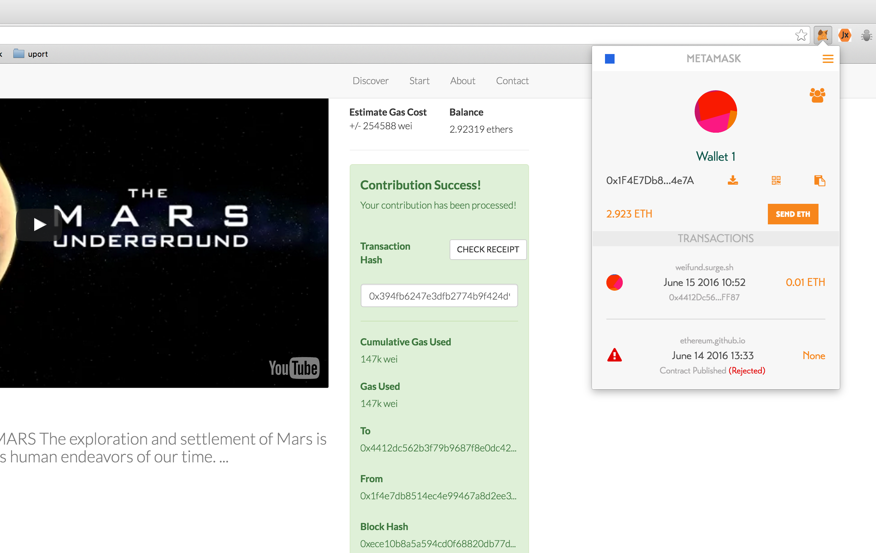The height and width of the screenshot is (553, 876).
Task: Copy the wallet address with the clipboard icon
Action: pyautogui.click(x=819, y=180)
